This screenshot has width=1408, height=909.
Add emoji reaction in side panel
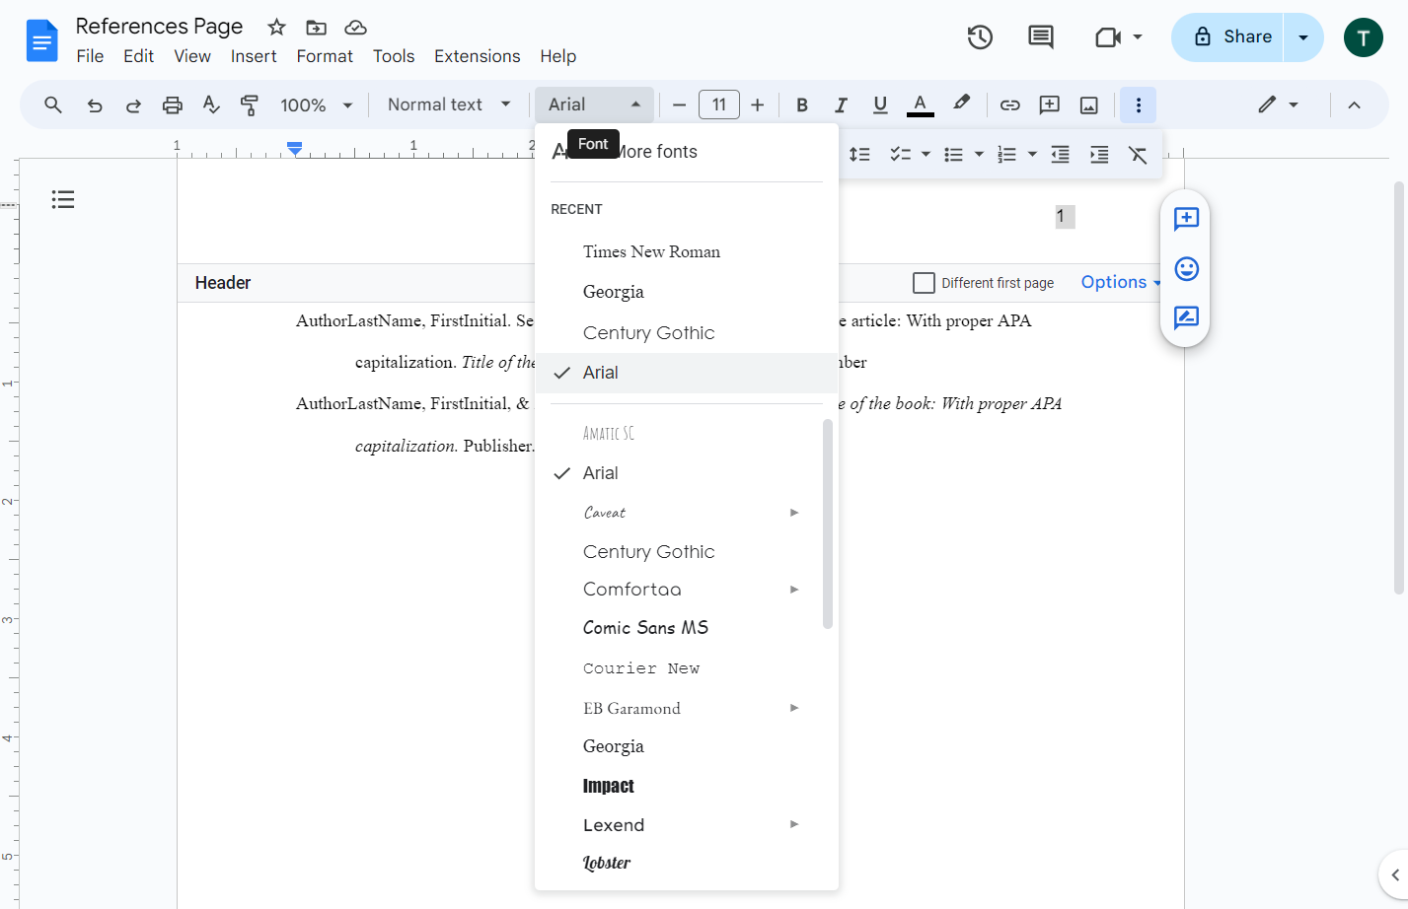[x=1186, y=268]
